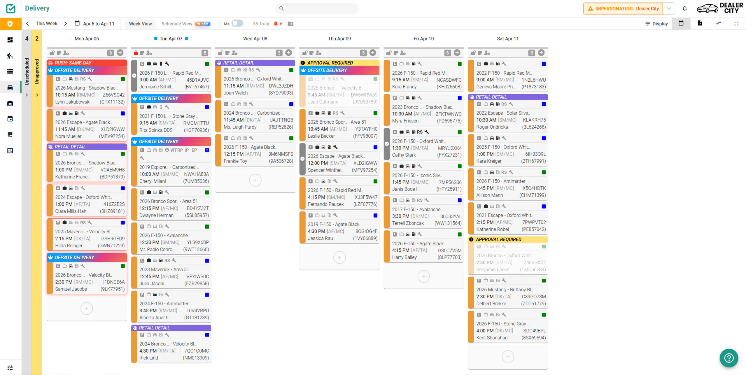Screen dimensions: 746x375
Task: Click the red lock icon on Tue Apr 07
Action: coord(136,53)
